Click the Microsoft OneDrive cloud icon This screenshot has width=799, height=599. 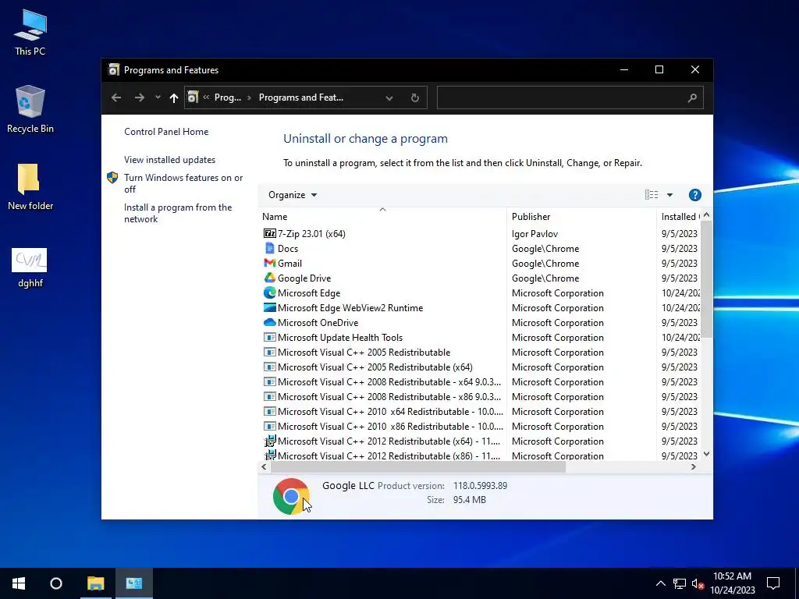(x=269, y=322)
